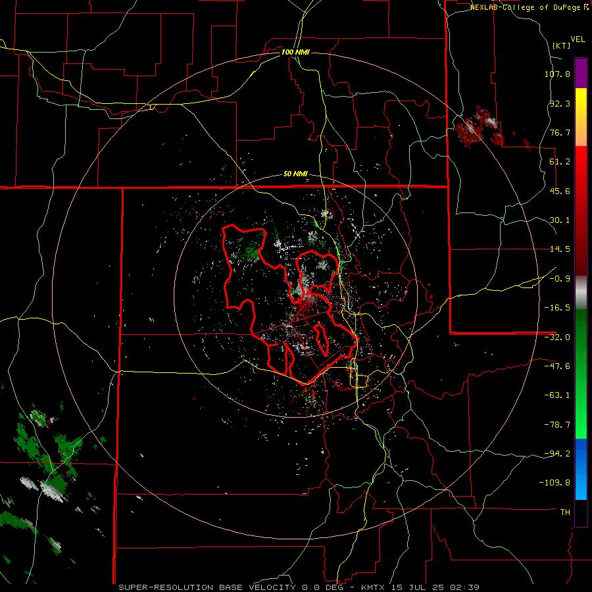
Task: Click the blue segment of the color bar
Action: click(x=581, y=469)
